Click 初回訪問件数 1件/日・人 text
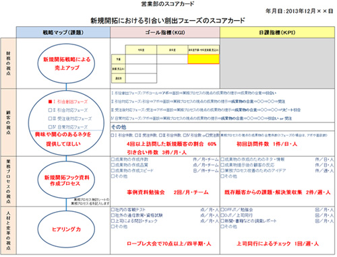 (x=267, y=144)
